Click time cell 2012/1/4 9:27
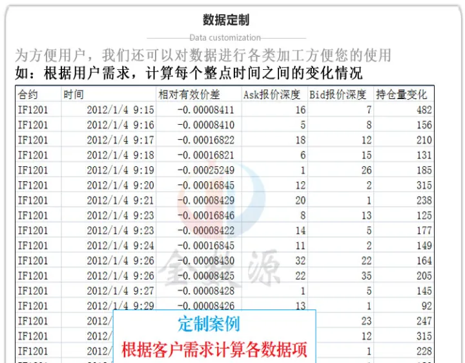The height and width of the screenshot is (363, 465). (120, 291)
